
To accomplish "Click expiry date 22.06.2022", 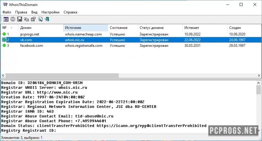I will click(192, 40).
